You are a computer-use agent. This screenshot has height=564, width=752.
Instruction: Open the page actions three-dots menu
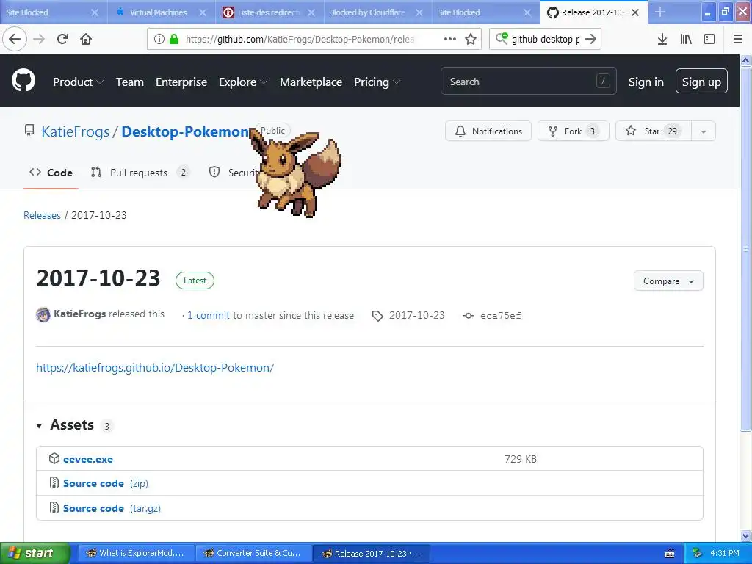tap(450, 39)
